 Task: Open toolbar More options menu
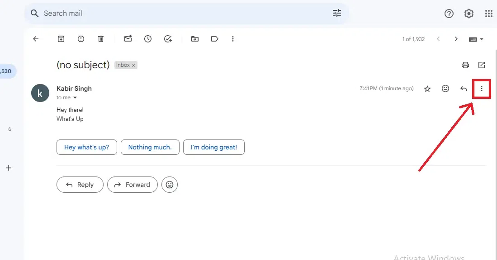[x=233, y=39]
